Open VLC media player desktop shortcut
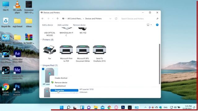 point(17,7)
